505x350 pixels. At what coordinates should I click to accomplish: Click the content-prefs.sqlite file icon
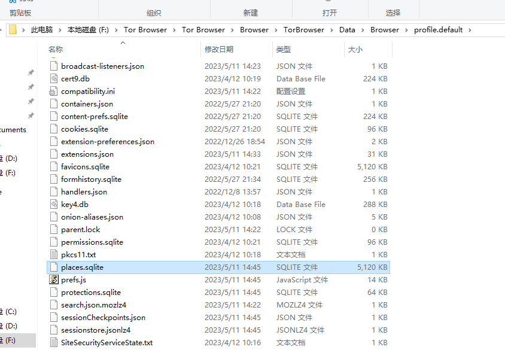coord(54,116)
